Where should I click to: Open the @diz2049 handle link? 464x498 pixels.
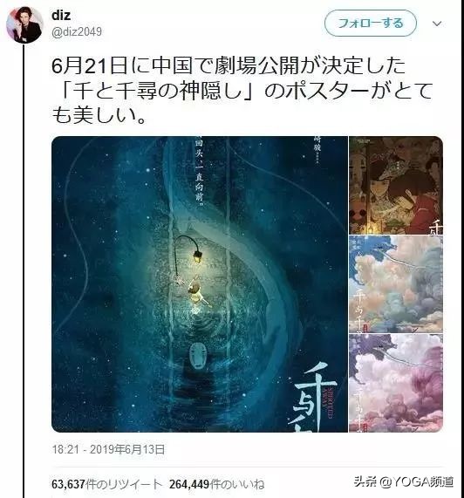(77, 31)
